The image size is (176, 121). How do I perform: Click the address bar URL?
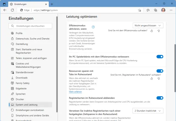click(46, 10)
